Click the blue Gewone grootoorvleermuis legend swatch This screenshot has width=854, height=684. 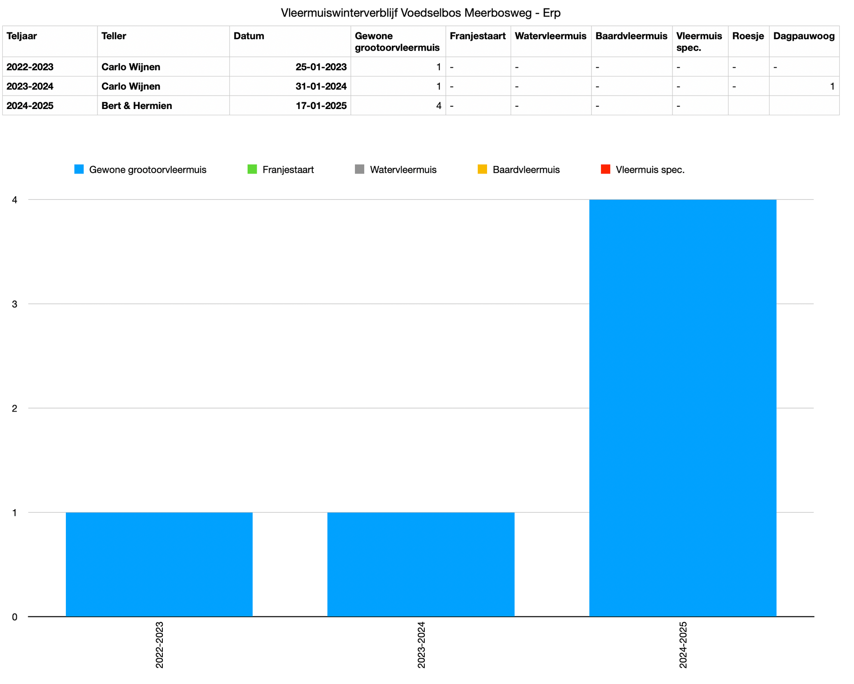(x=79, y=170)
